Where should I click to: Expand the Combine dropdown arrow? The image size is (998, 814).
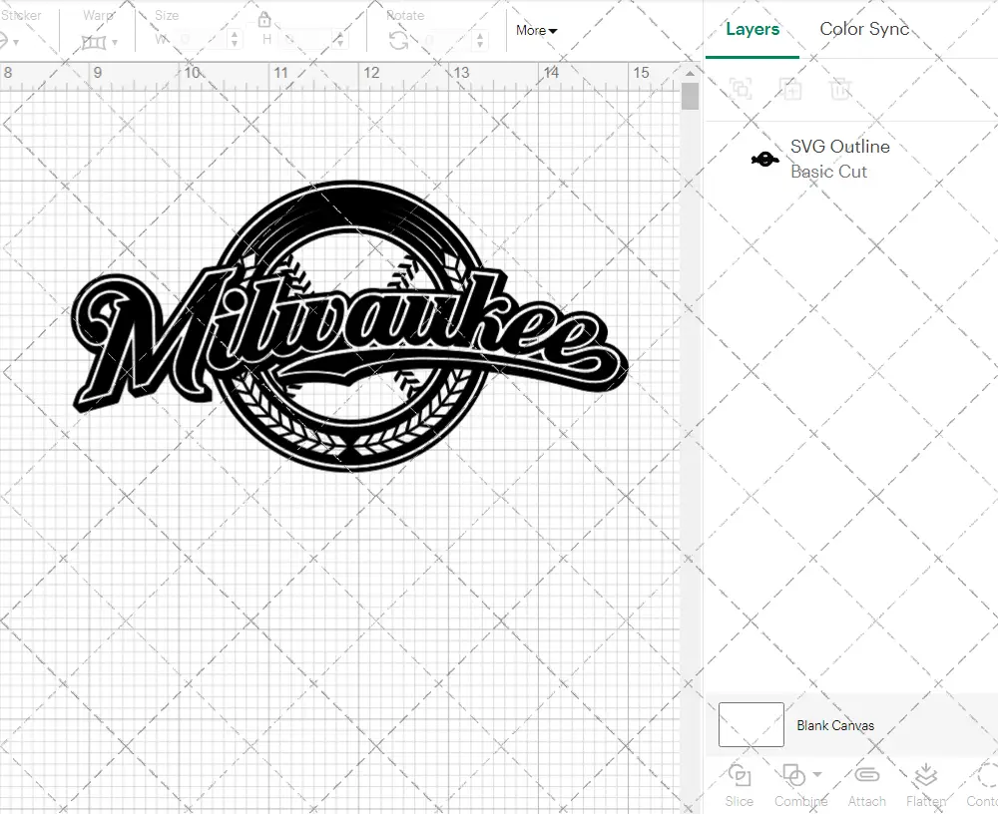click(x=818, y=774)
